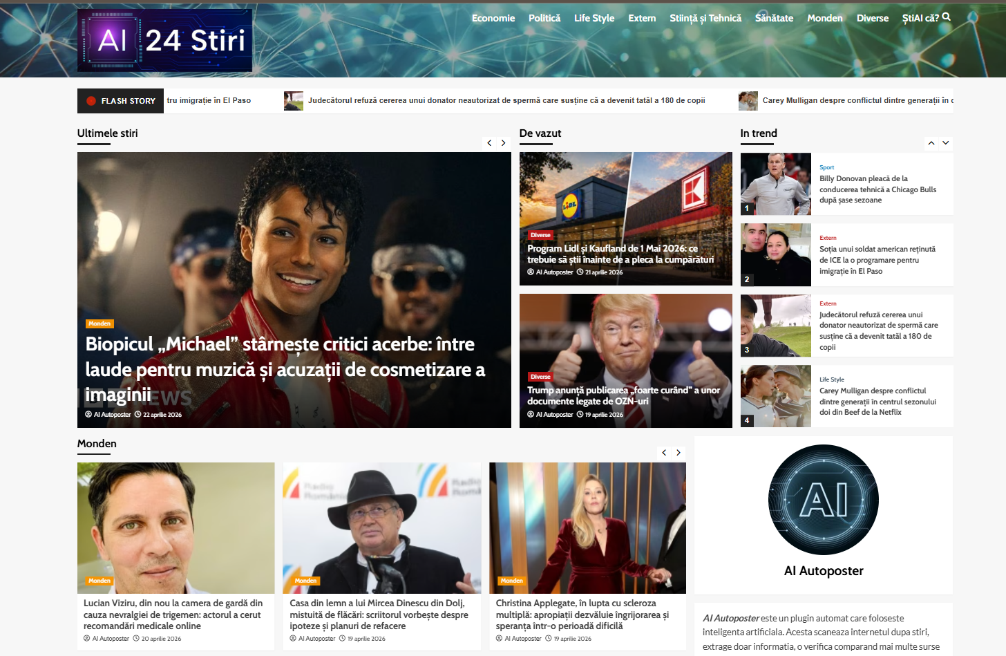
Task: Show previous slide in Ultimele stiri carousel
Action: 489,142
